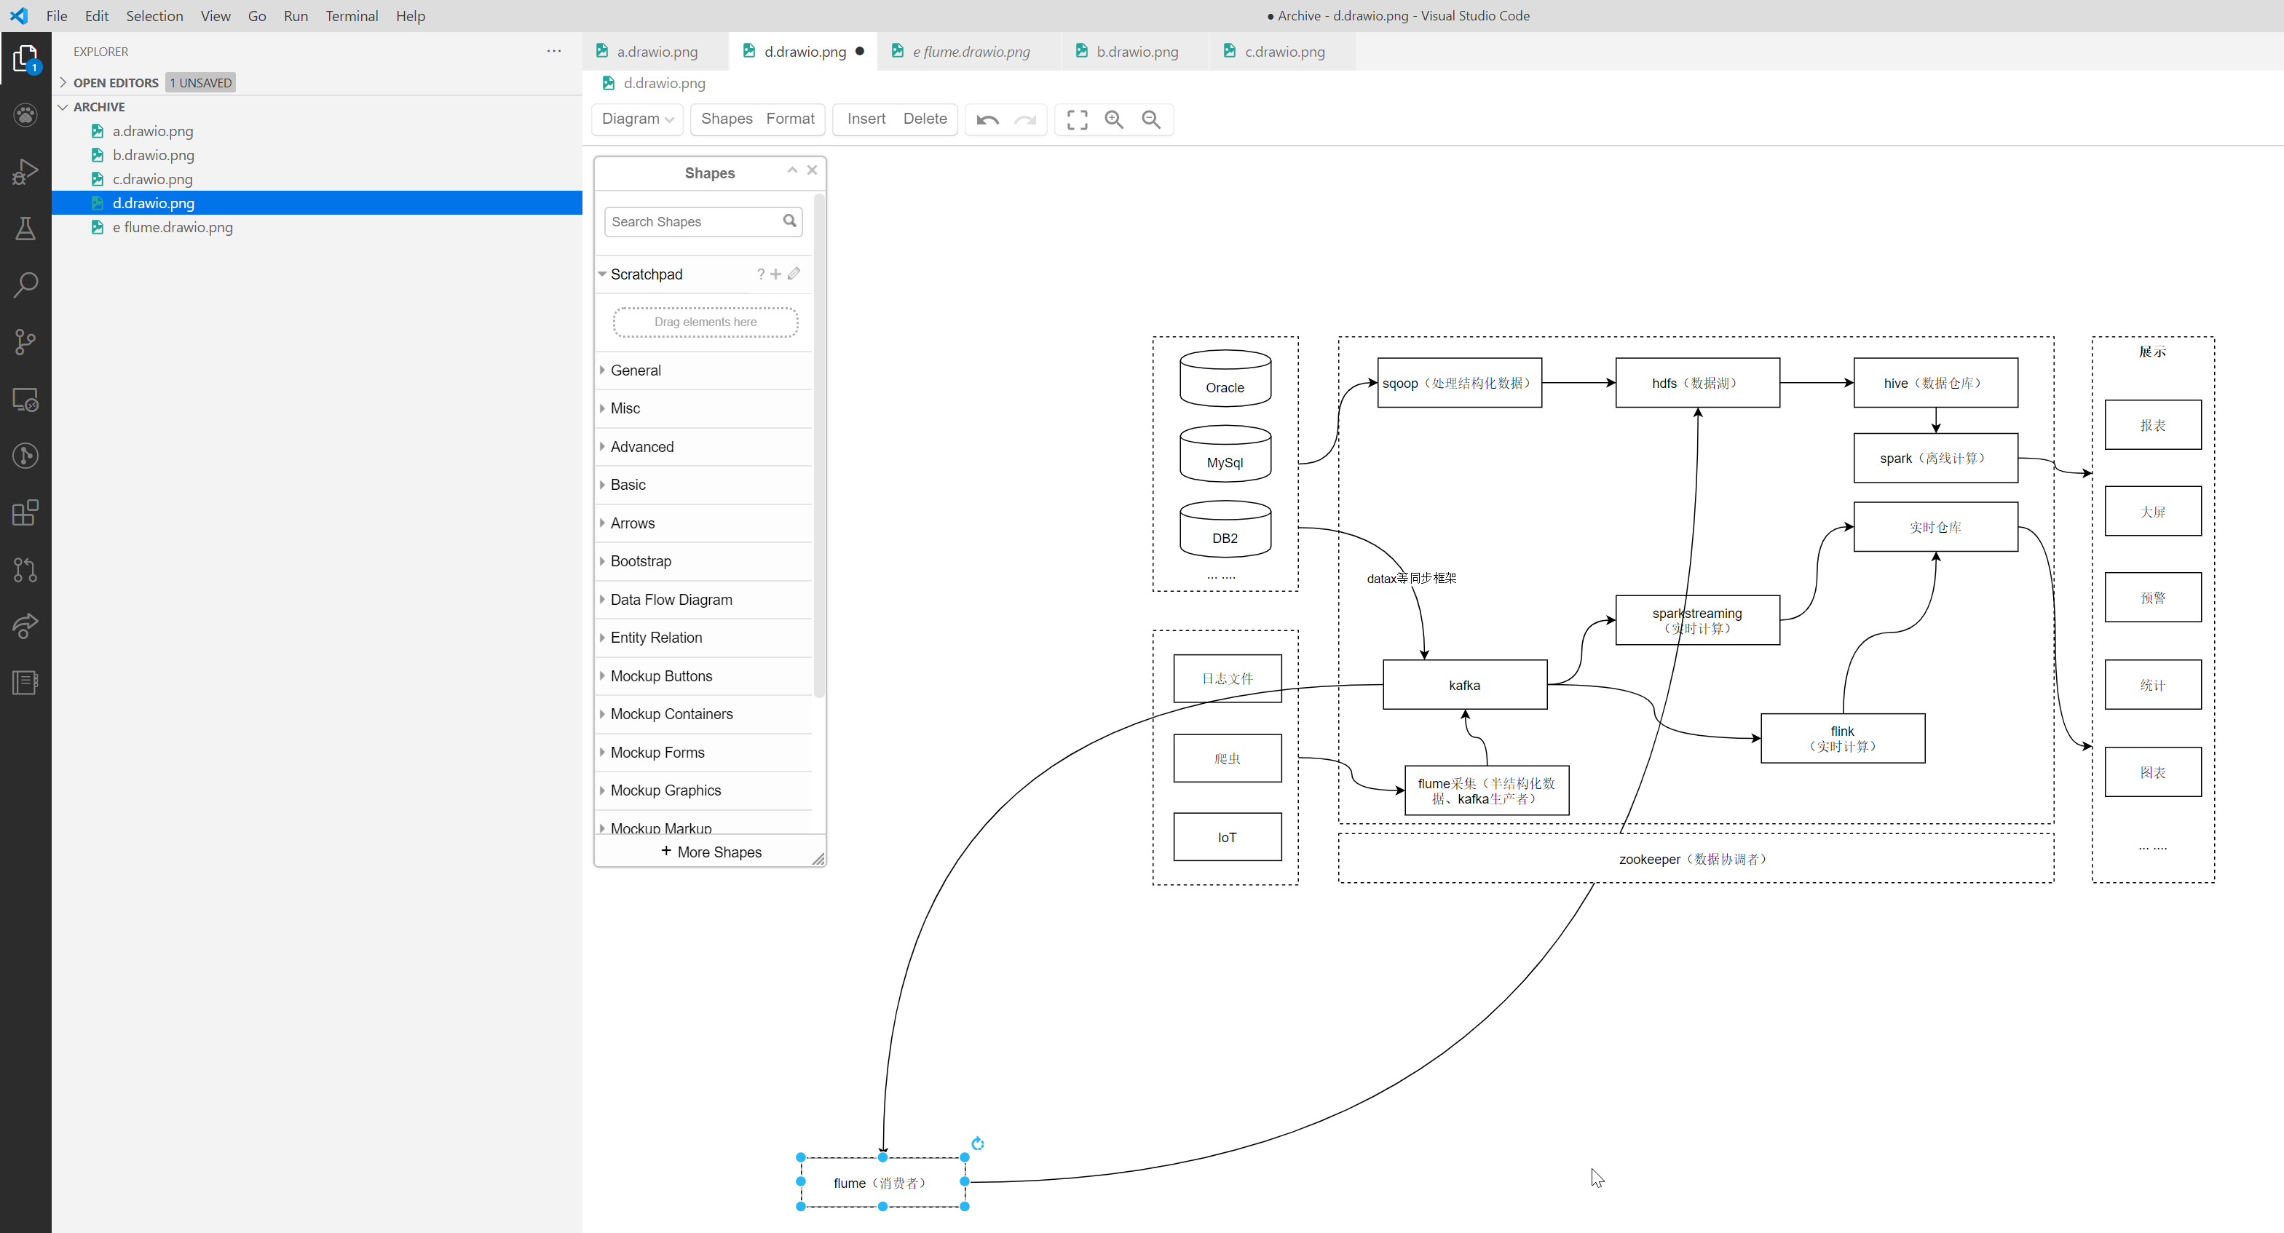
Task: Open the Search view in activity bar
Action: coord(25,285)
